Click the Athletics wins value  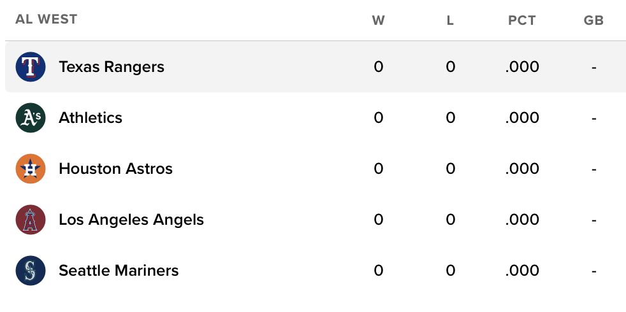[379, 118]
